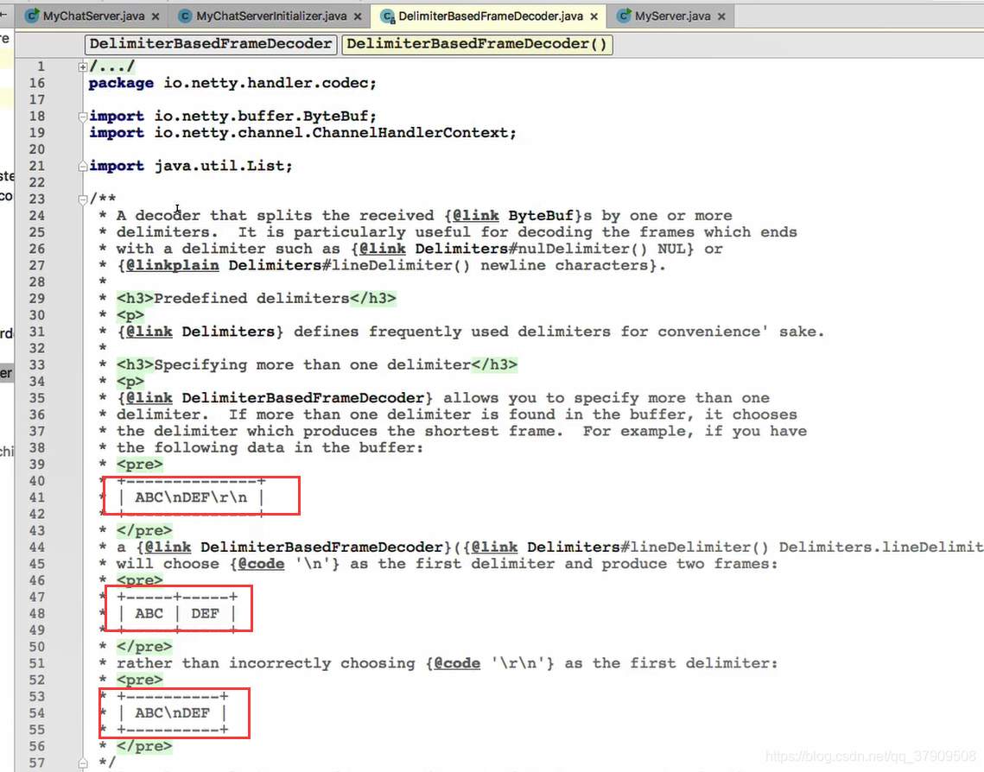Click the MyChatServerInitializer.java class icon
This screenshot has width=984, height=772.
[185, 16]
